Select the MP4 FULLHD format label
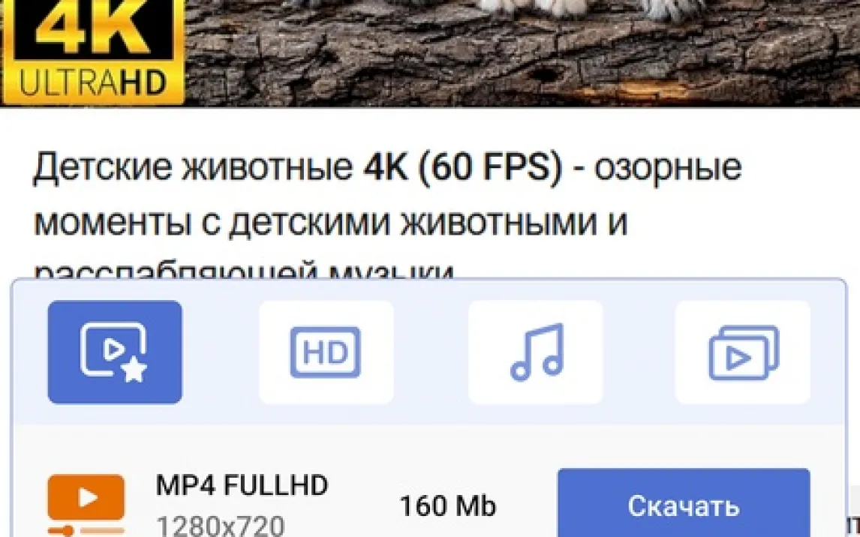Image resolution: width=860 pixels, height=537 pixels. click(x=242, y=485)
